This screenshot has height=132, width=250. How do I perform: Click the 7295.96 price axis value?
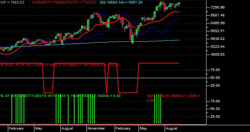pos(217,7)
